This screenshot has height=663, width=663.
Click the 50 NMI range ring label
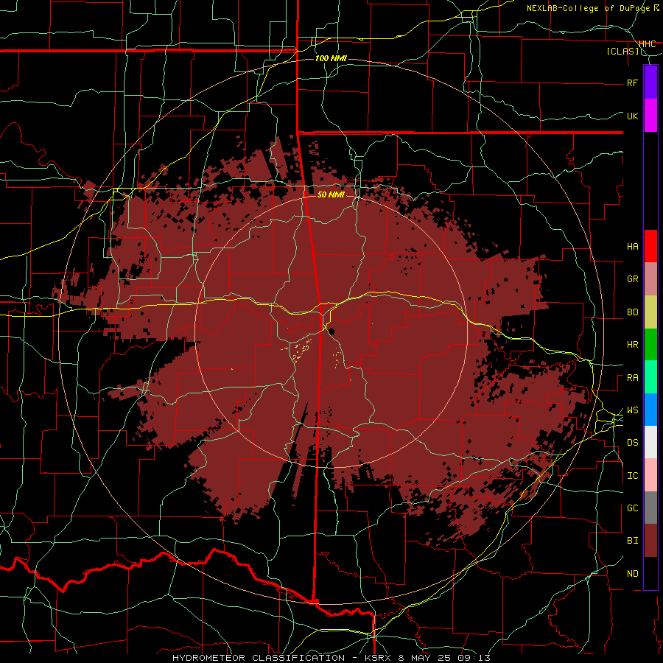[x=331, y=194]
